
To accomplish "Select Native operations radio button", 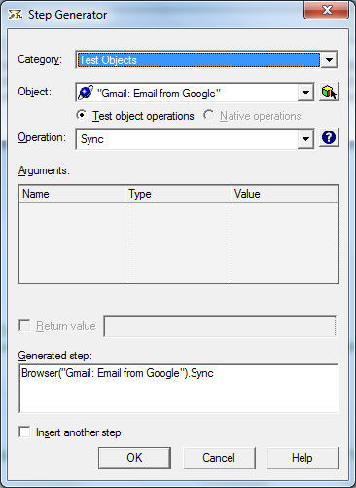I will coord(208,115).
